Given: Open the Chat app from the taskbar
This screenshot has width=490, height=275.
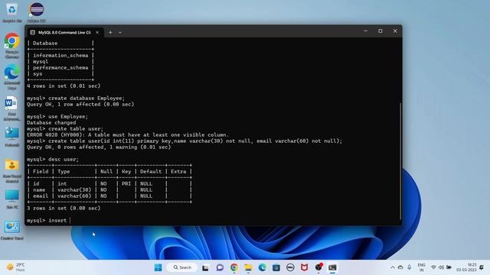Looking at the screenshot, I should (x=220, y=267).
